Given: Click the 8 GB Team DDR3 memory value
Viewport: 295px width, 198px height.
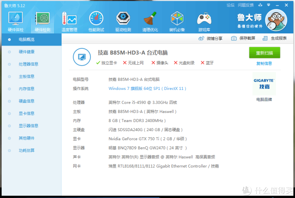Looking at the screenshot, I should click(x=137, y=121).
